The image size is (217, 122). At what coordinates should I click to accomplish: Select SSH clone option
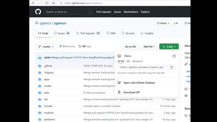(x=128, y=61)
